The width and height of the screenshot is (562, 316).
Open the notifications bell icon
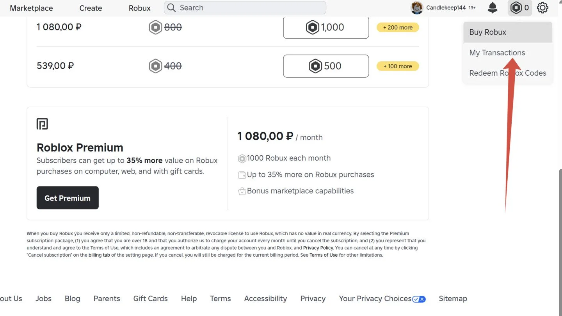pyautogui.click(x=493, y=8)
